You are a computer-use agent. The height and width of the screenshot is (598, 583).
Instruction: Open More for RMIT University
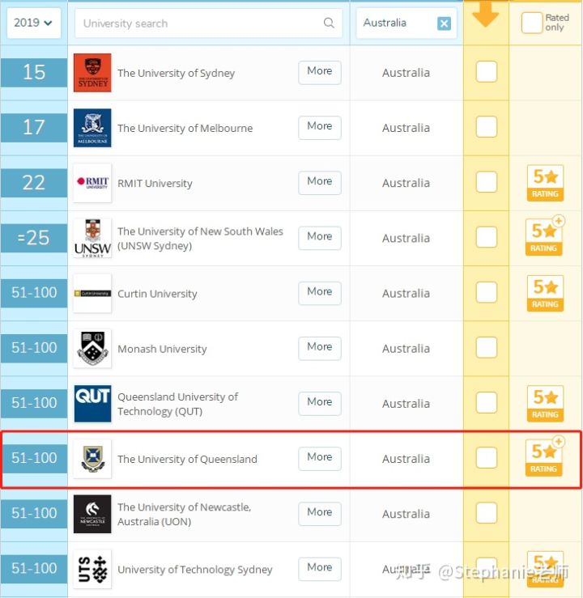320,183
